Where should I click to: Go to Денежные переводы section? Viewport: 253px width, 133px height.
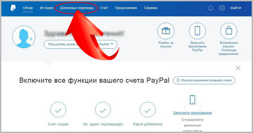click(77, 8)
